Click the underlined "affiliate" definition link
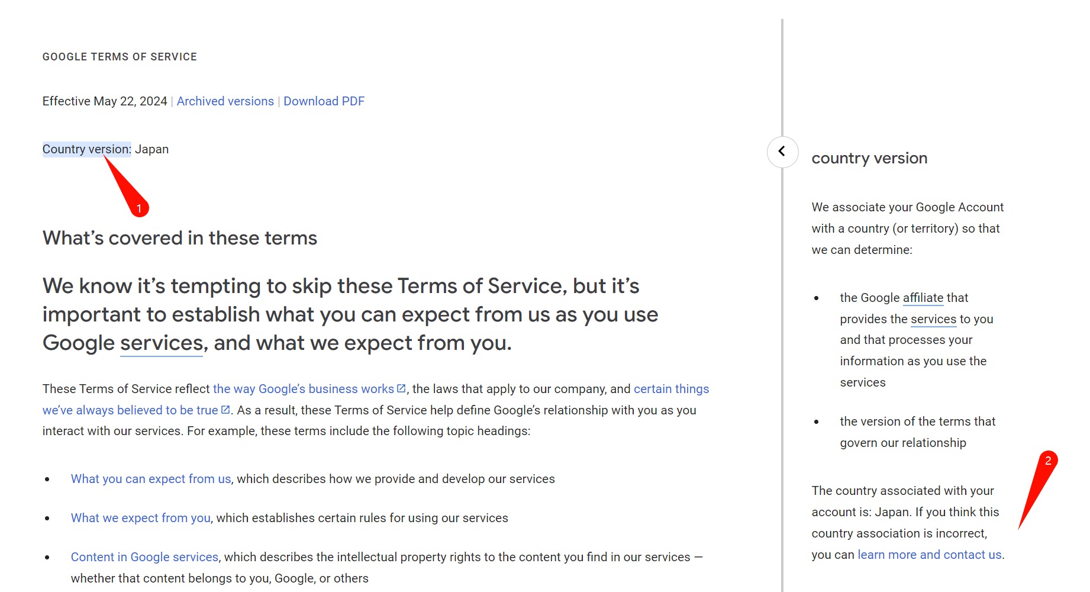1090x592 pixels. coord(923,298)
